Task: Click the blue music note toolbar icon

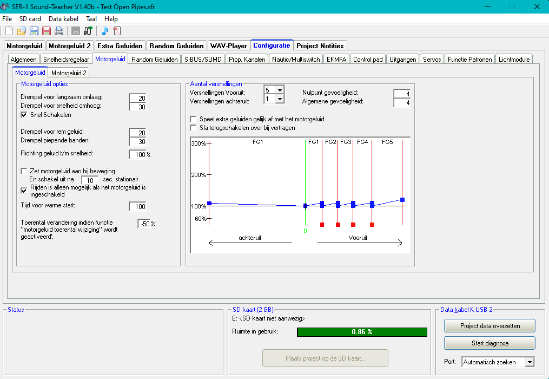Action: pos(105,31)
